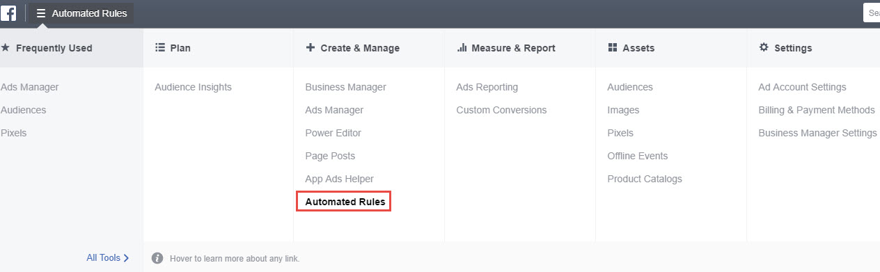
Task: Open Pixels under Frequently Used
Action: 14,133
